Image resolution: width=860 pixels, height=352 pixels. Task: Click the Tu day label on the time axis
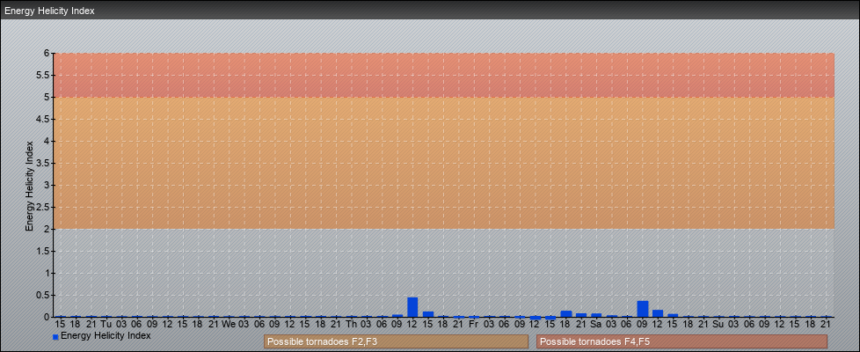coord(106,324)
